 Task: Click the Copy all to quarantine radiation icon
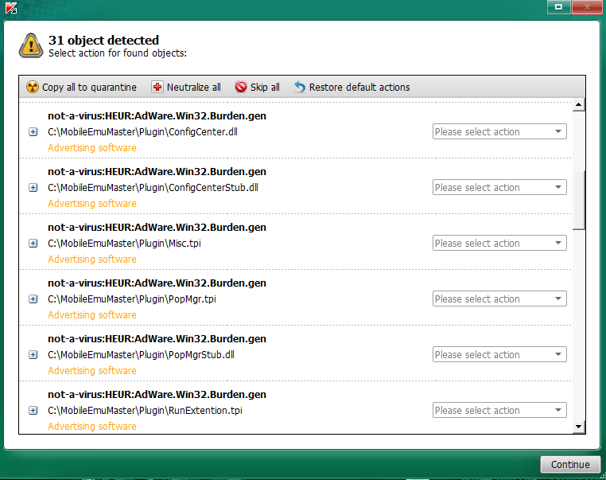tap(33, 87)
